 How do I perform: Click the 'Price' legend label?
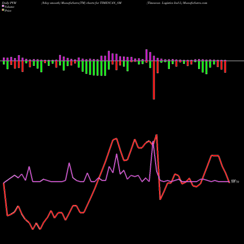[8, 11]
